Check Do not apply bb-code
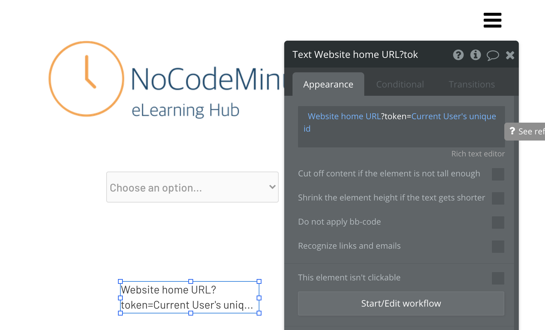The height and width of the screenshot is (330, 545). [x=498, y=223]
